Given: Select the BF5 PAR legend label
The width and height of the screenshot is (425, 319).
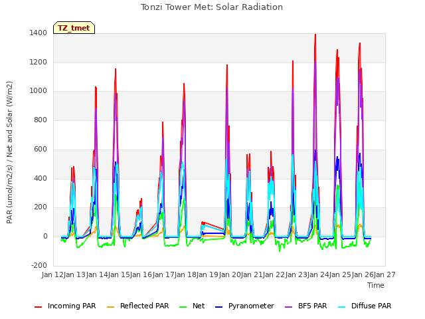Looking at the screenshot, I should [313, 306].
